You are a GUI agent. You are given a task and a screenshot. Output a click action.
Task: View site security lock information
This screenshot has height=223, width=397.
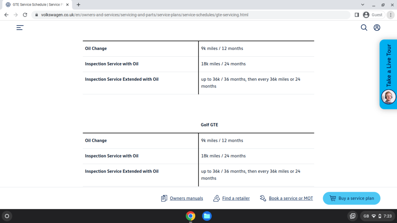(37, 15)
